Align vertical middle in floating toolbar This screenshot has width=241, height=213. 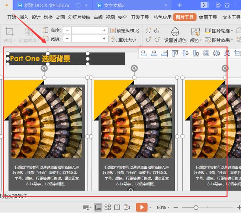point(186,53)
